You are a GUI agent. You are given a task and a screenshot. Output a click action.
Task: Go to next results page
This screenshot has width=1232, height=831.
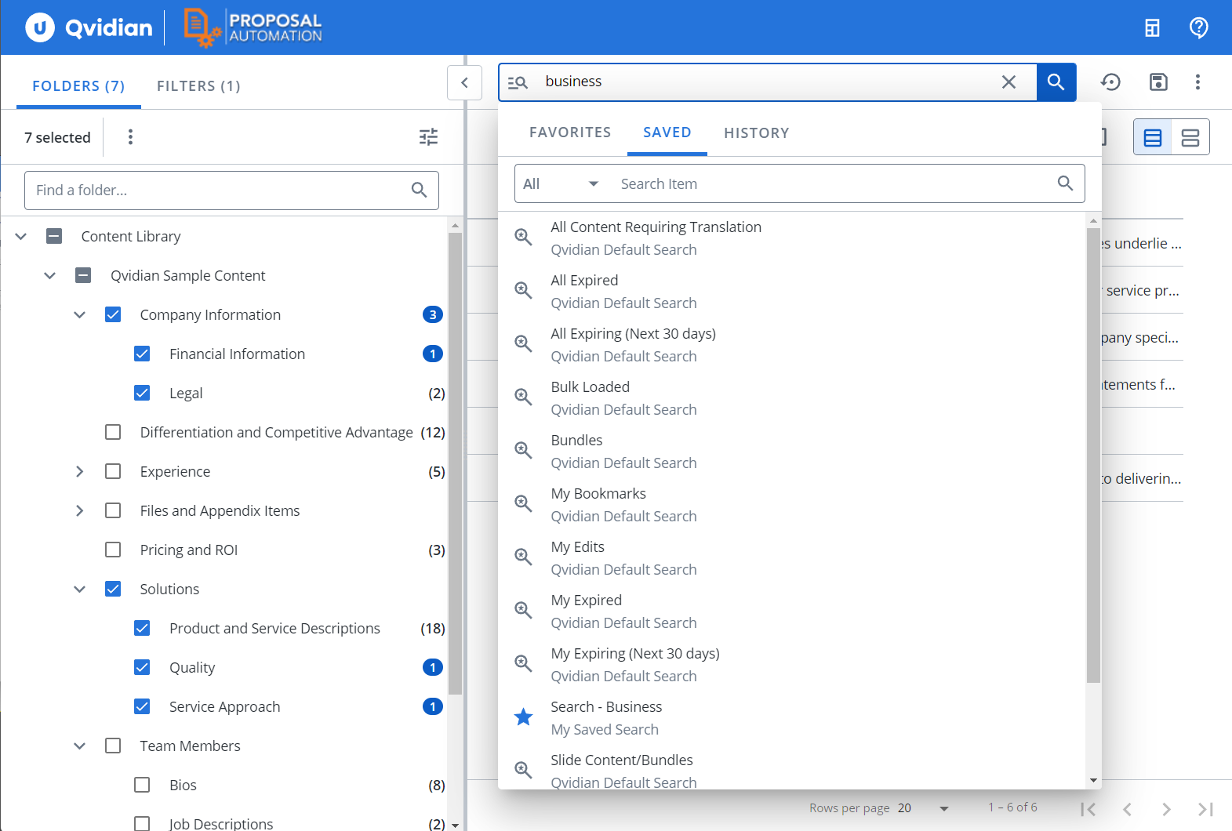pyautogui.click(x=1166, y=809)
